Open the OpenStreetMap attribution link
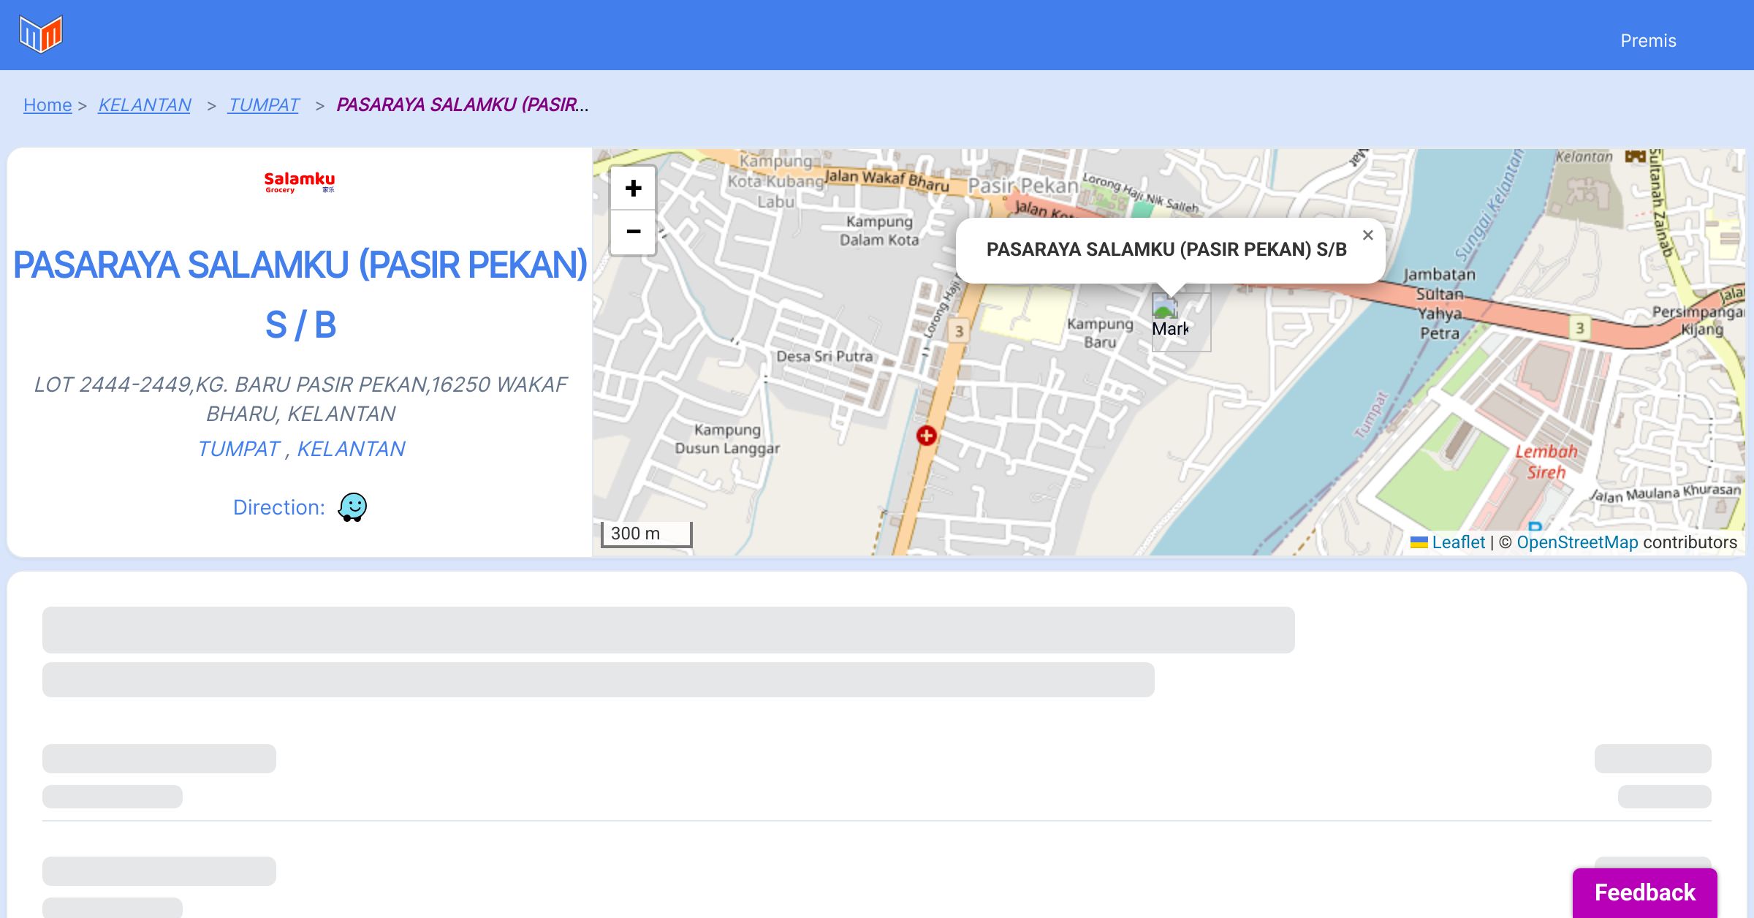1754x918 pixels. tap(1577, 542)
